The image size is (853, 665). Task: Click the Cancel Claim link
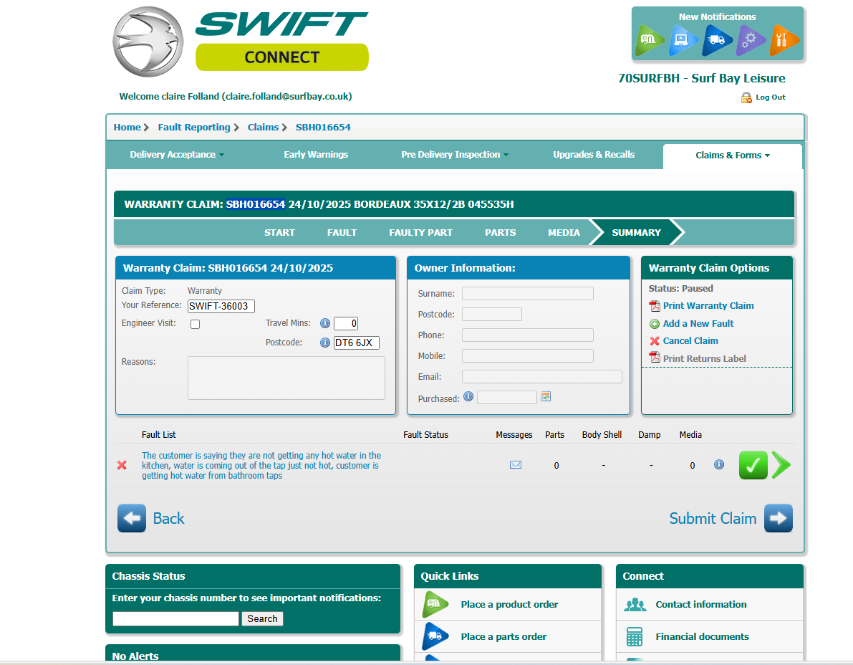point(690,341)
